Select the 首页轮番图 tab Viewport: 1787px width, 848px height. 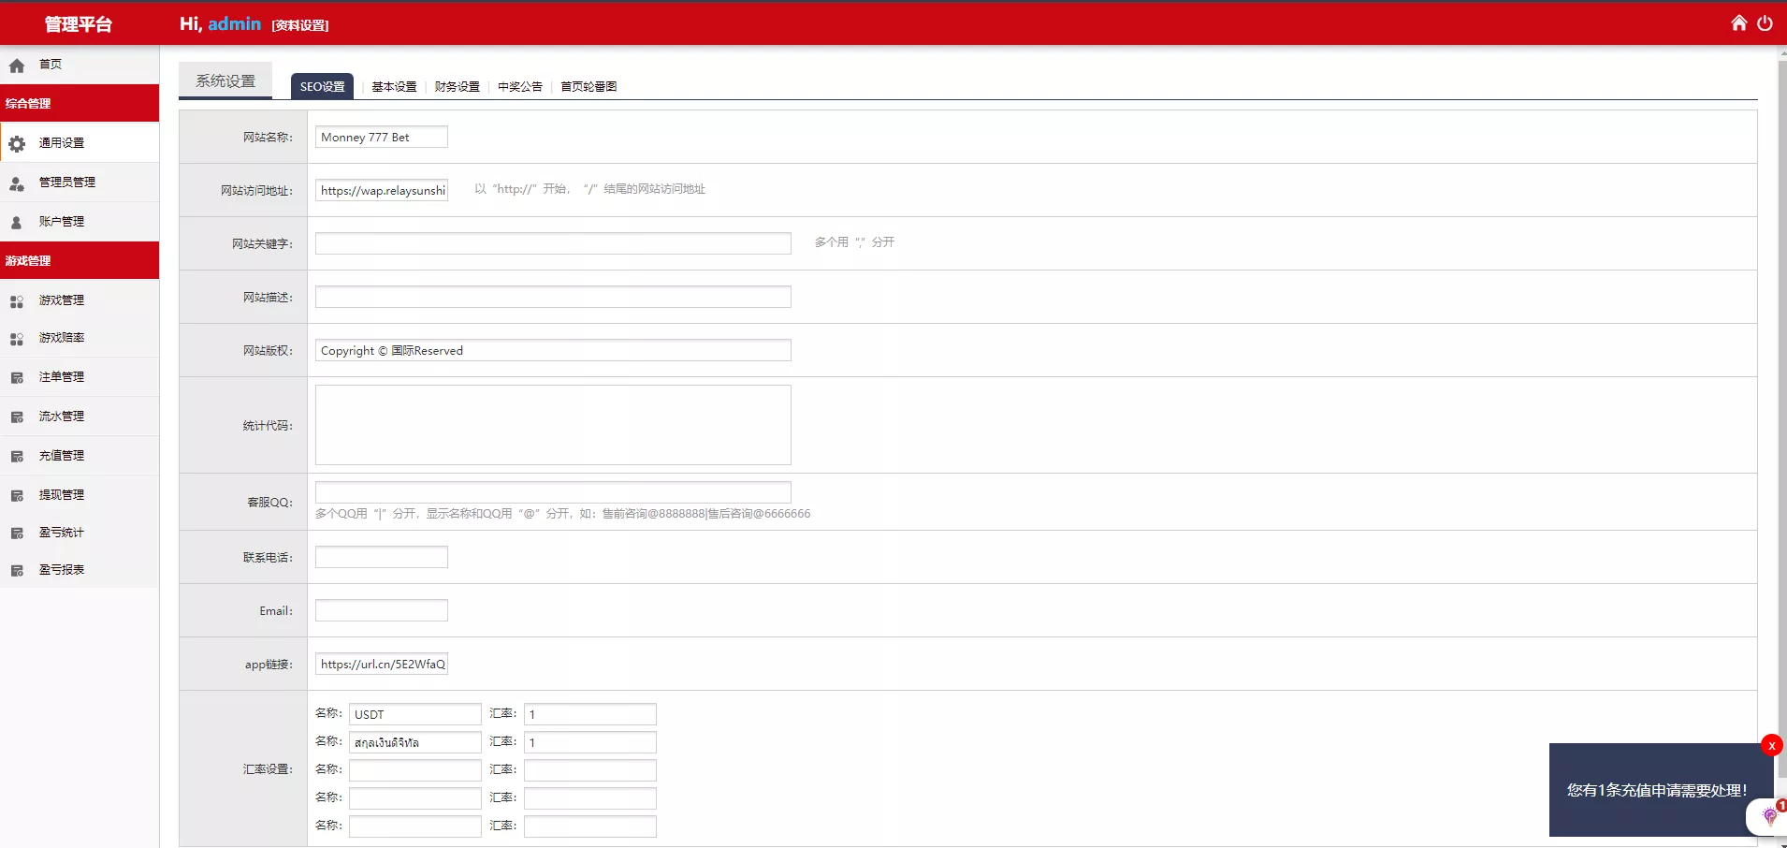[x=588, y=86]
